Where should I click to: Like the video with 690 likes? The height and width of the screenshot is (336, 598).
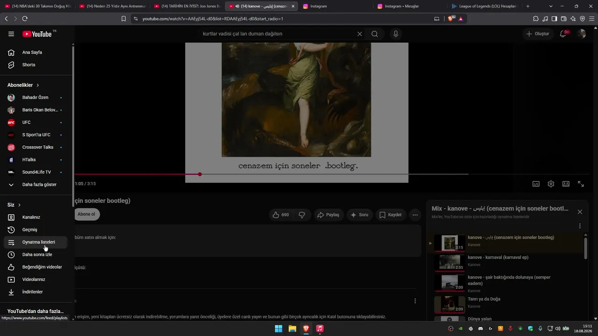click(281, 215)
